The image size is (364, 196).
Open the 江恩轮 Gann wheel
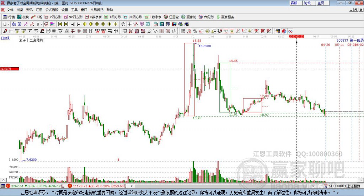tap(171, 17)
